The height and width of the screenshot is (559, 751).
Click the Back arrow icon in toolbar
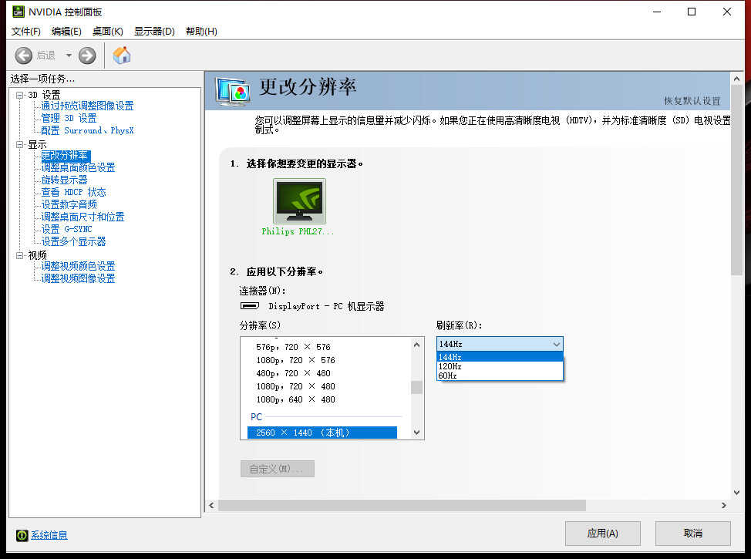23,56
